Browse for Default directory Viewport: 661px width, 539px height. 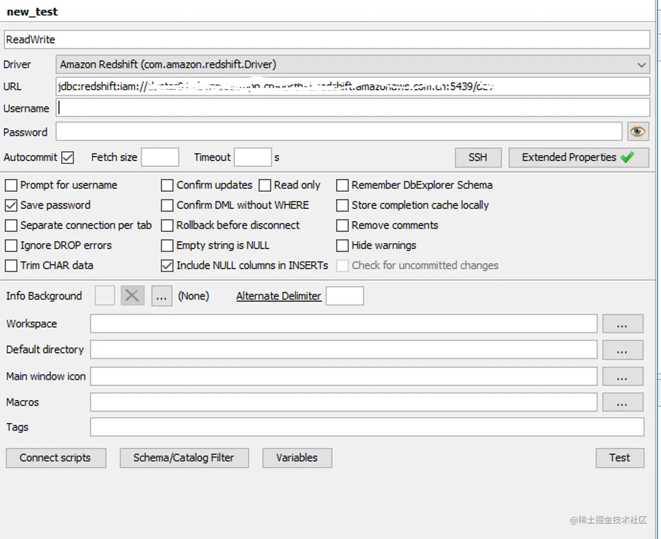[623, 350]
